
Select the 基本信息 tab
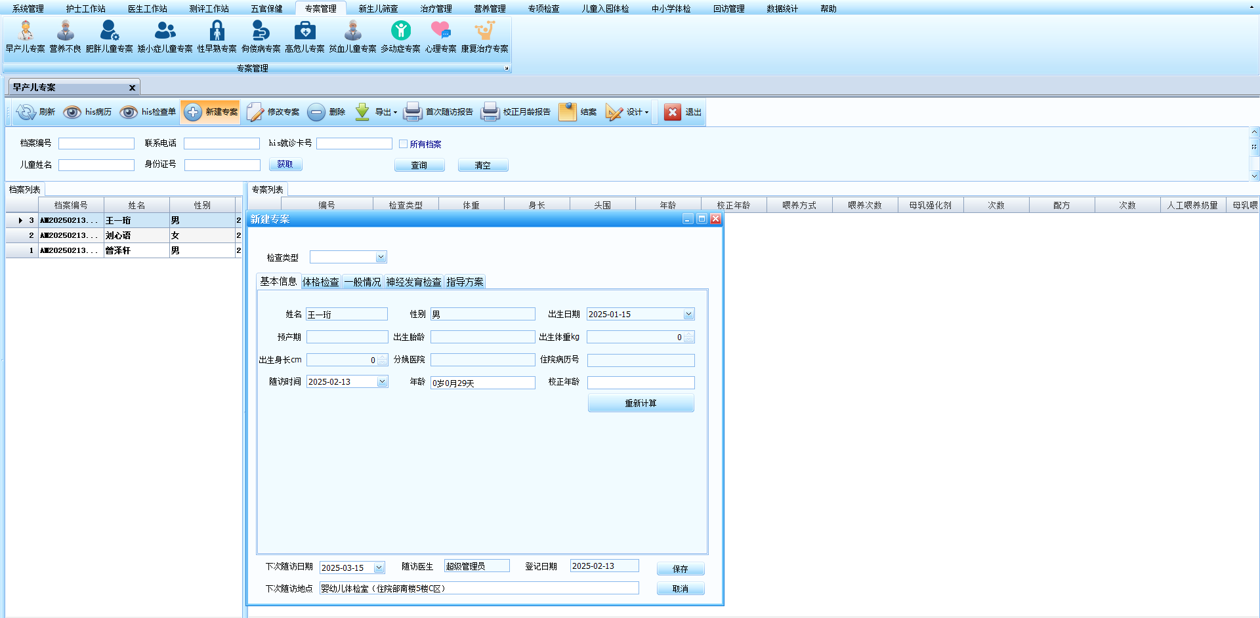278,281
